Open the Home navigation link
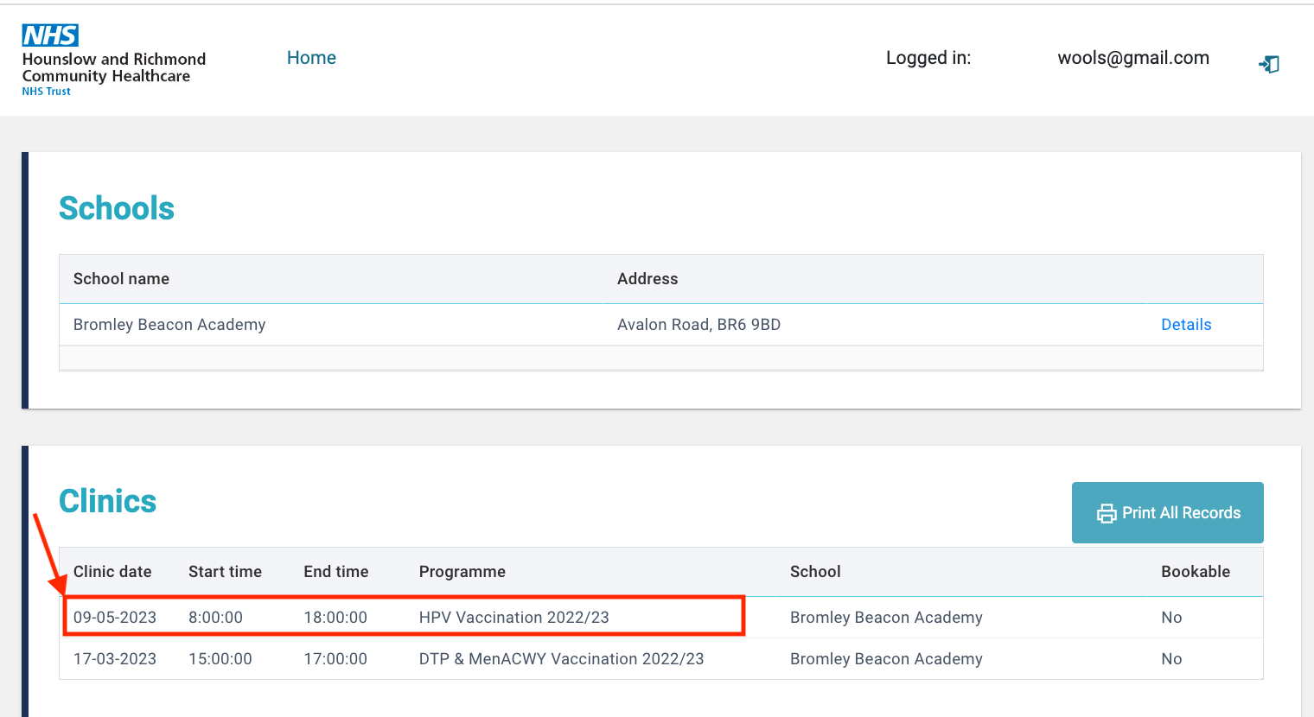 pyautogui.click(x=311, y=58)
